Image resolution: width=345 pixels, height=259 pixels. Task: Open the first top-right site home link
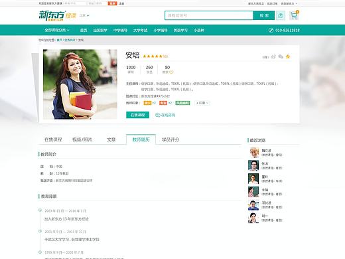(256, 3)
